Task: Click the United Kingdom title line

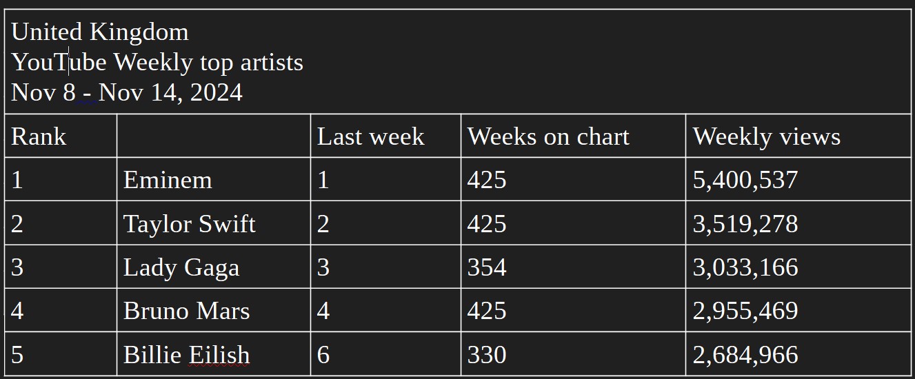Action: coord(100,32)
